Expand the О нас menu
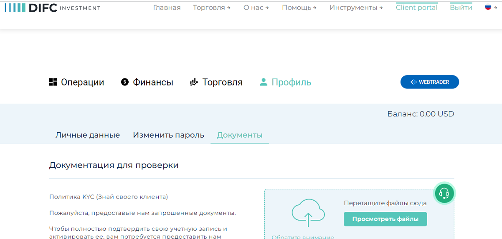The width and height of the screenshot is (502, 239). coord(256,8)
